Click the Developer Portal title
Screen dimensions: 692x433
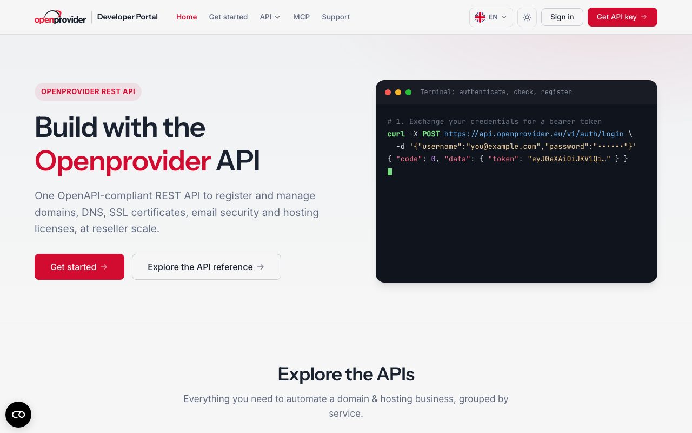point(128,17)
